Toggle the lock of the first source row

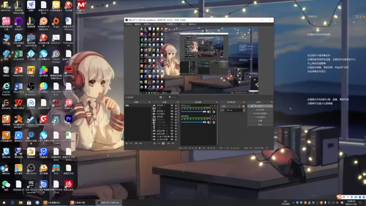[176, 105]
